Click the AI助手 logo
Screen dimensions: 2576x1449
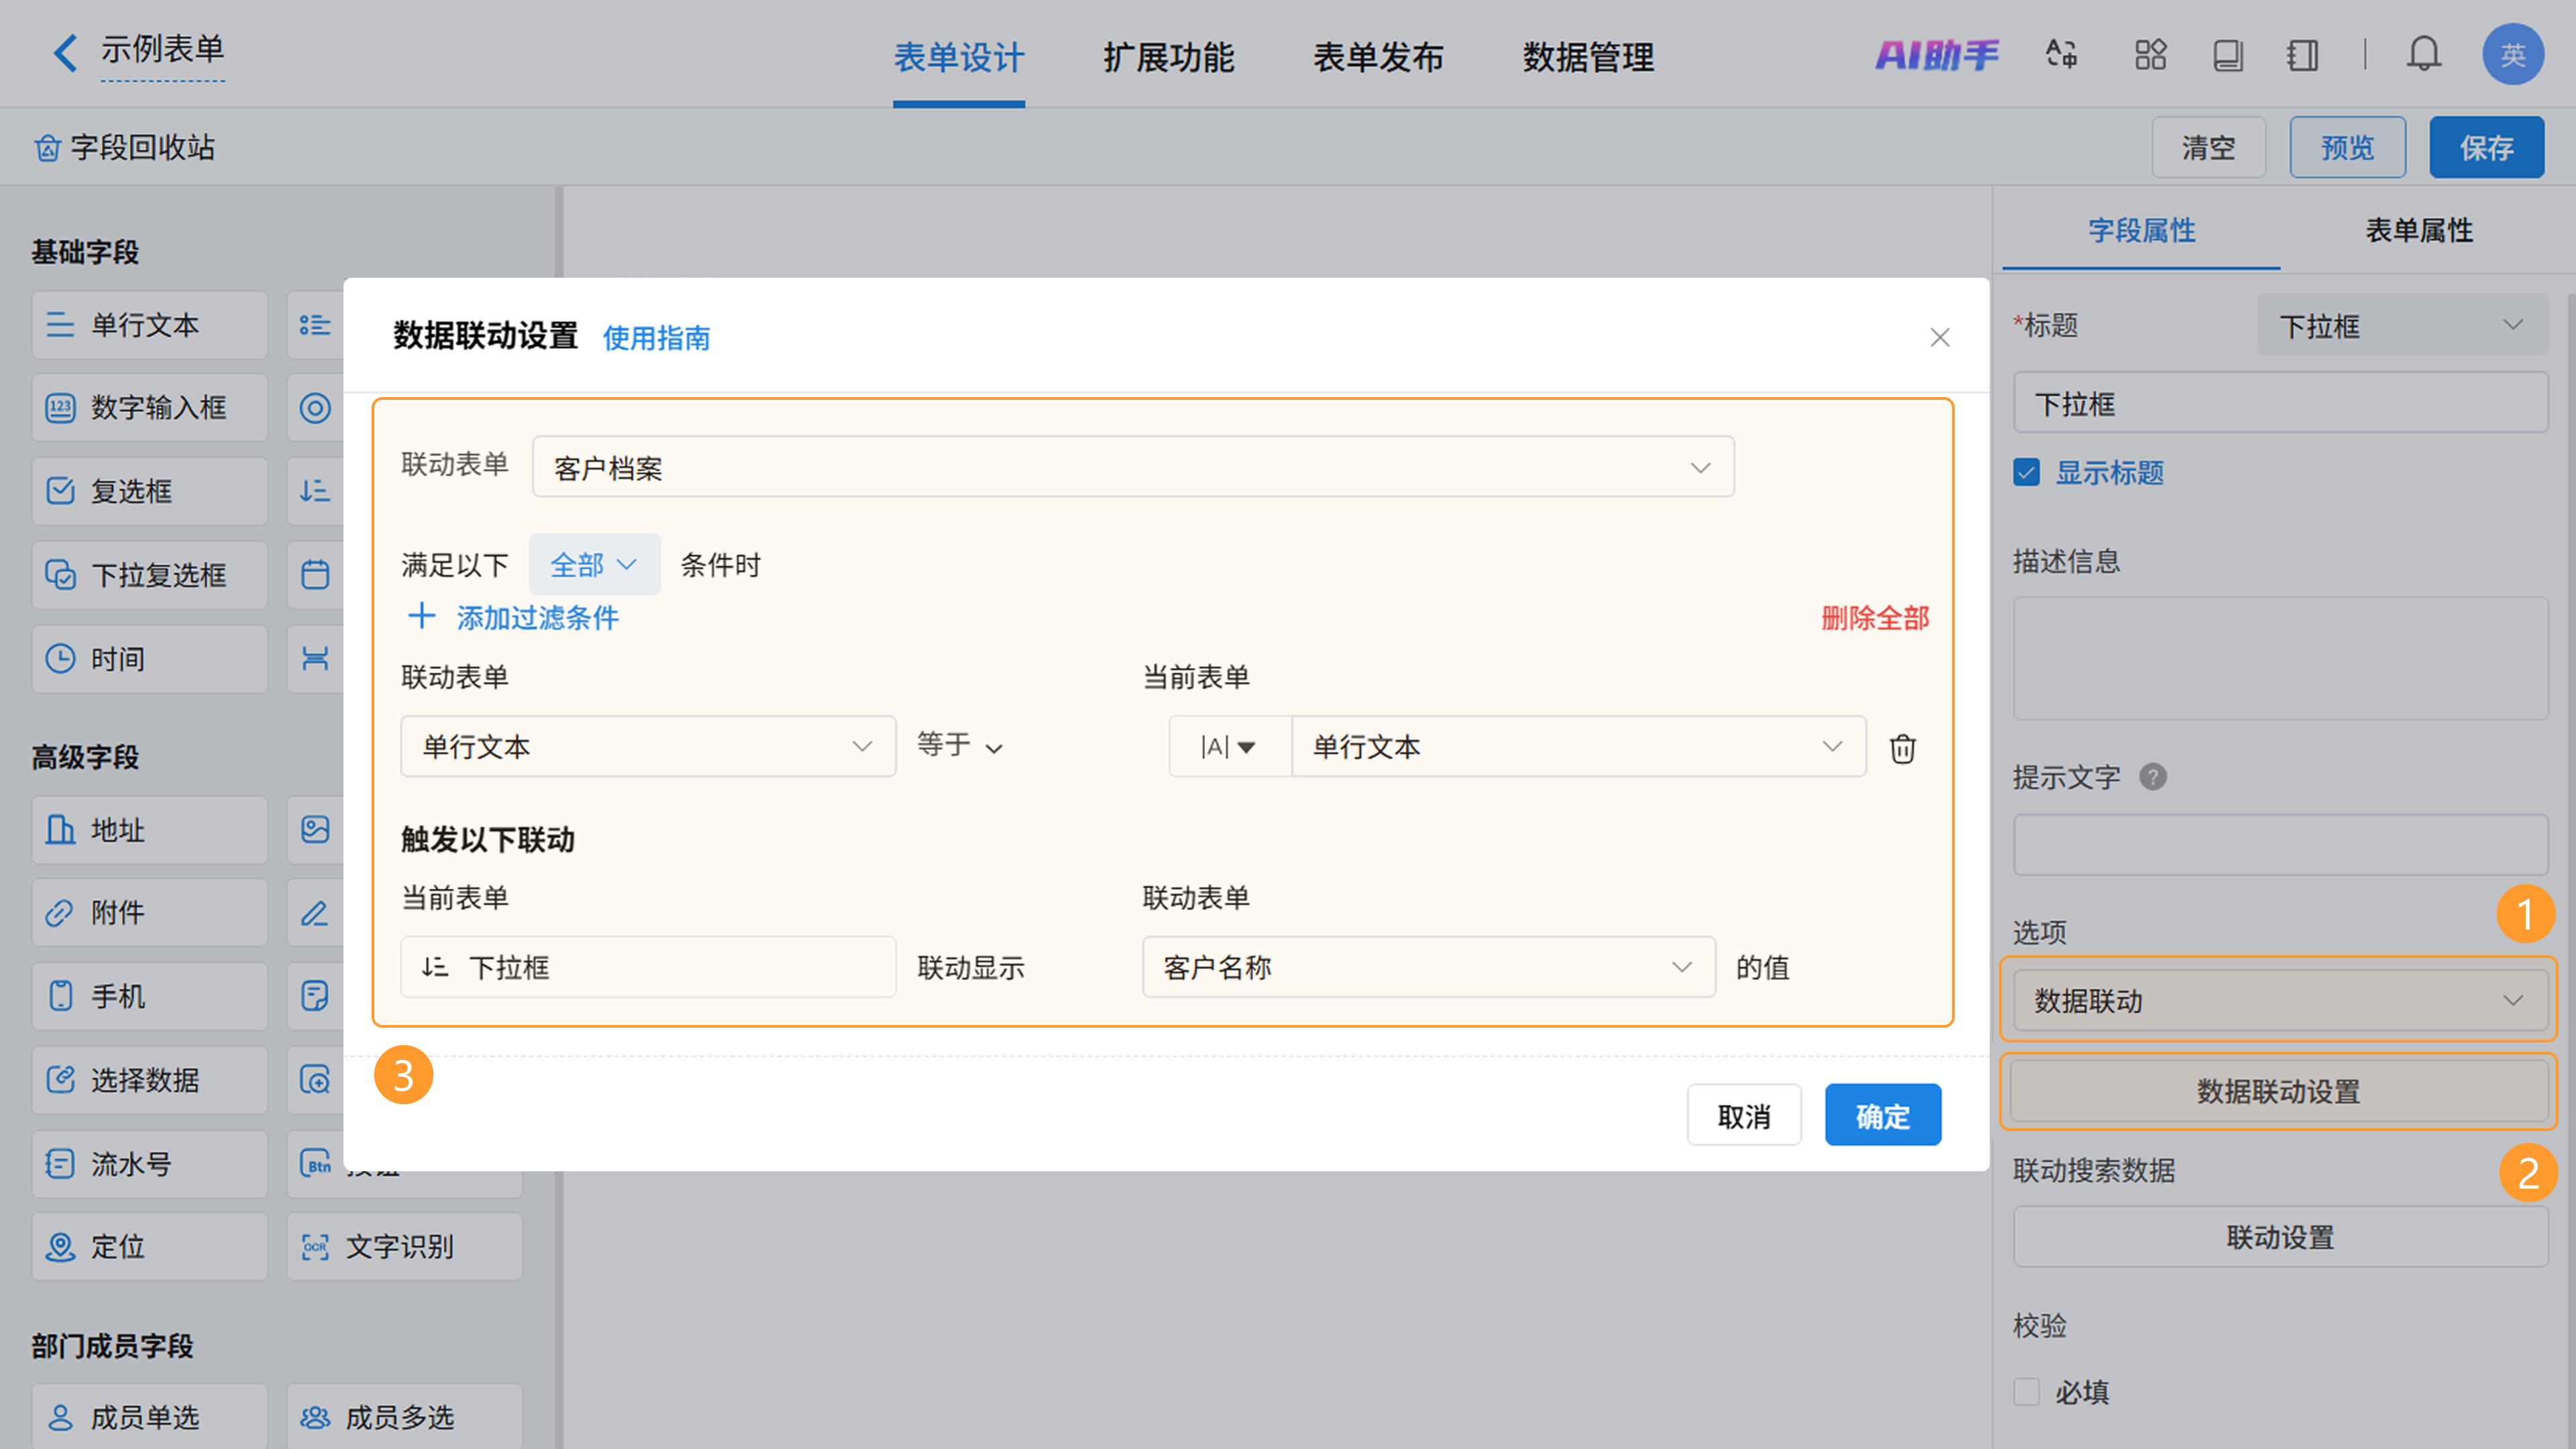click(x=1936, y=54)
